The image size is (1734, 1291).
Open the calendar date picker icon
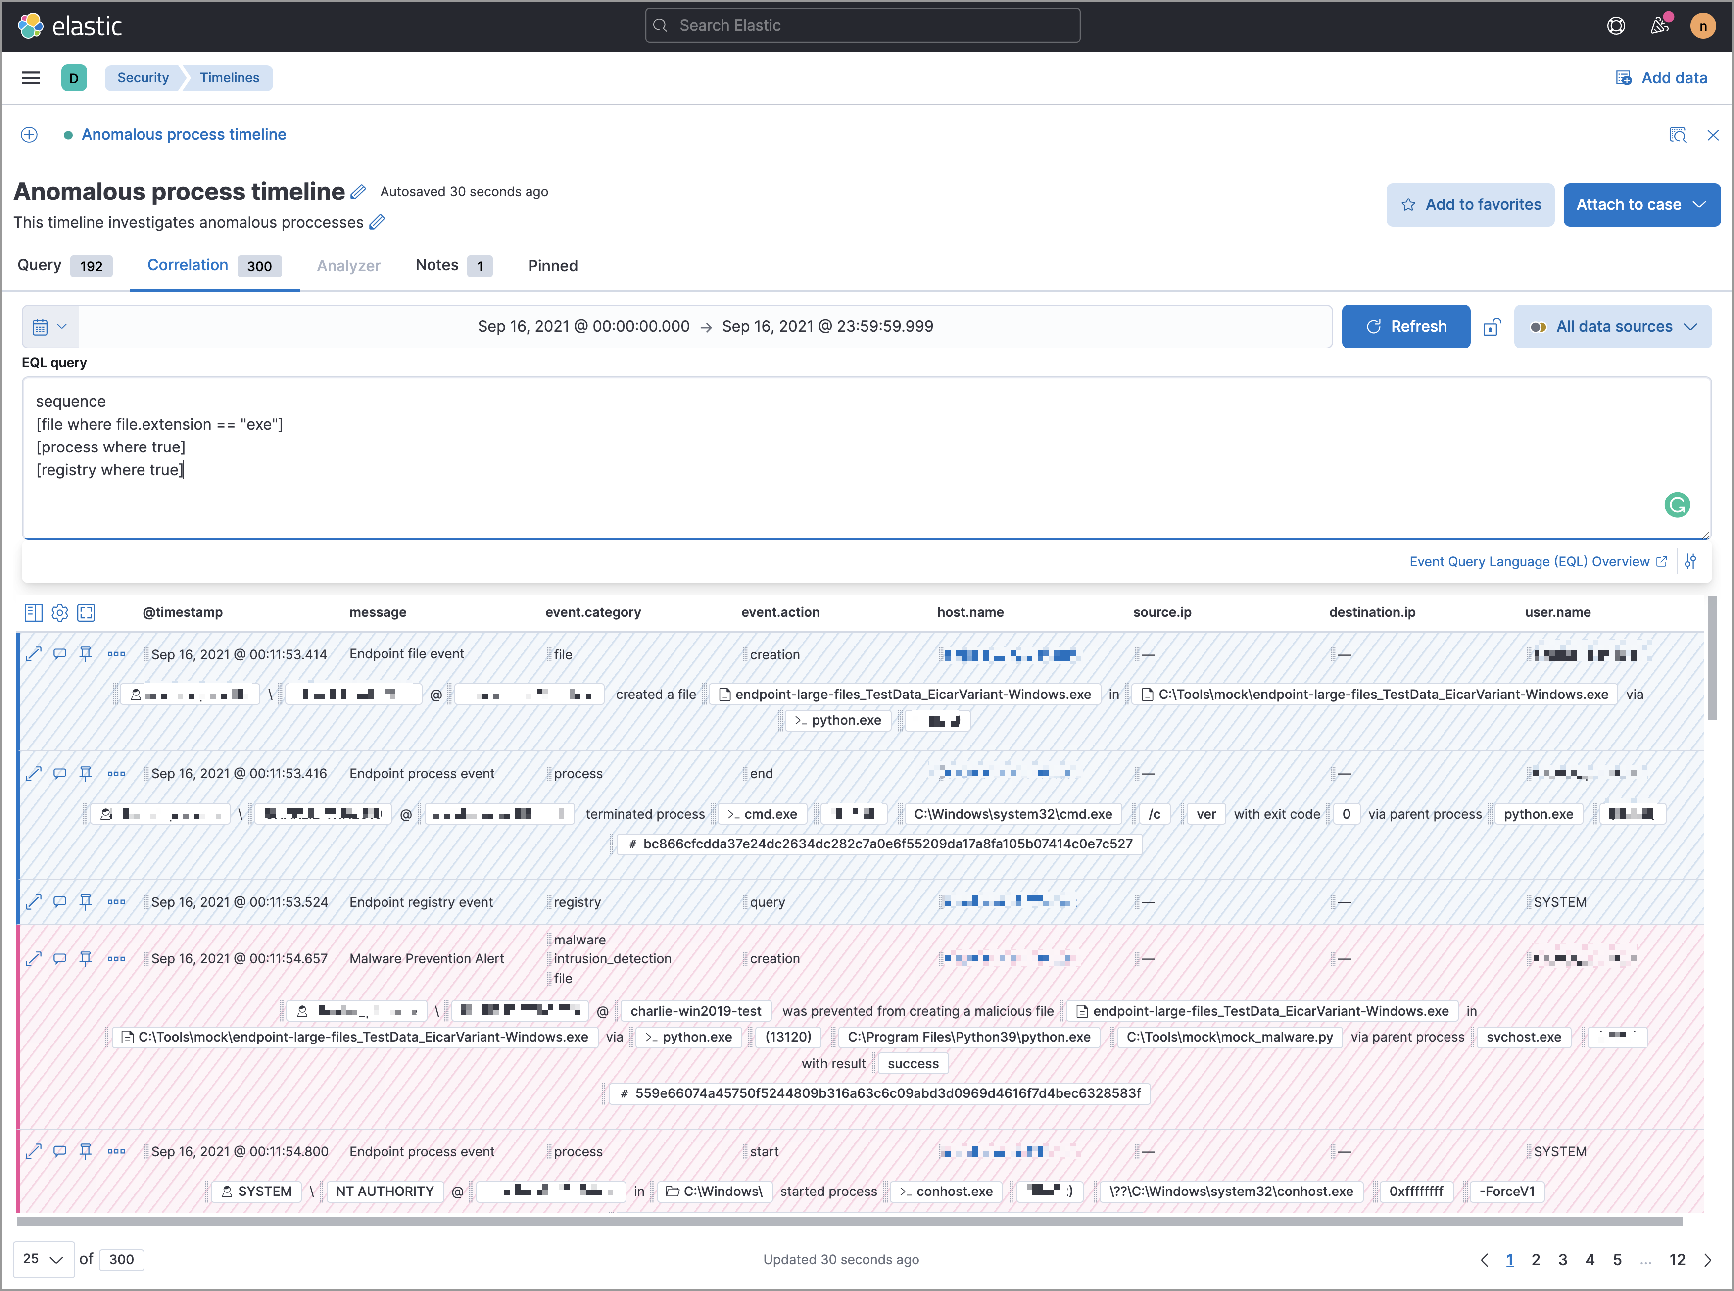pos(41,327)
